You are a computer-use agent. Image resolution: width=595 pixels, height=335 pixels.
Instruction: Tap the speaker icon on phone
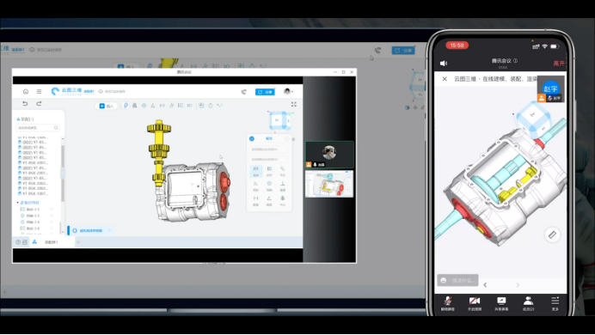pos(444,64)
